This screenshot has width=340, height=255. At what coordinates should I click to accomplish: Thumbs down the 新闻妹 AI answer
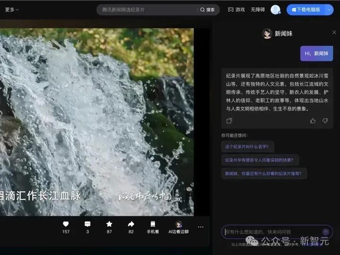click(x=325, y=121)
